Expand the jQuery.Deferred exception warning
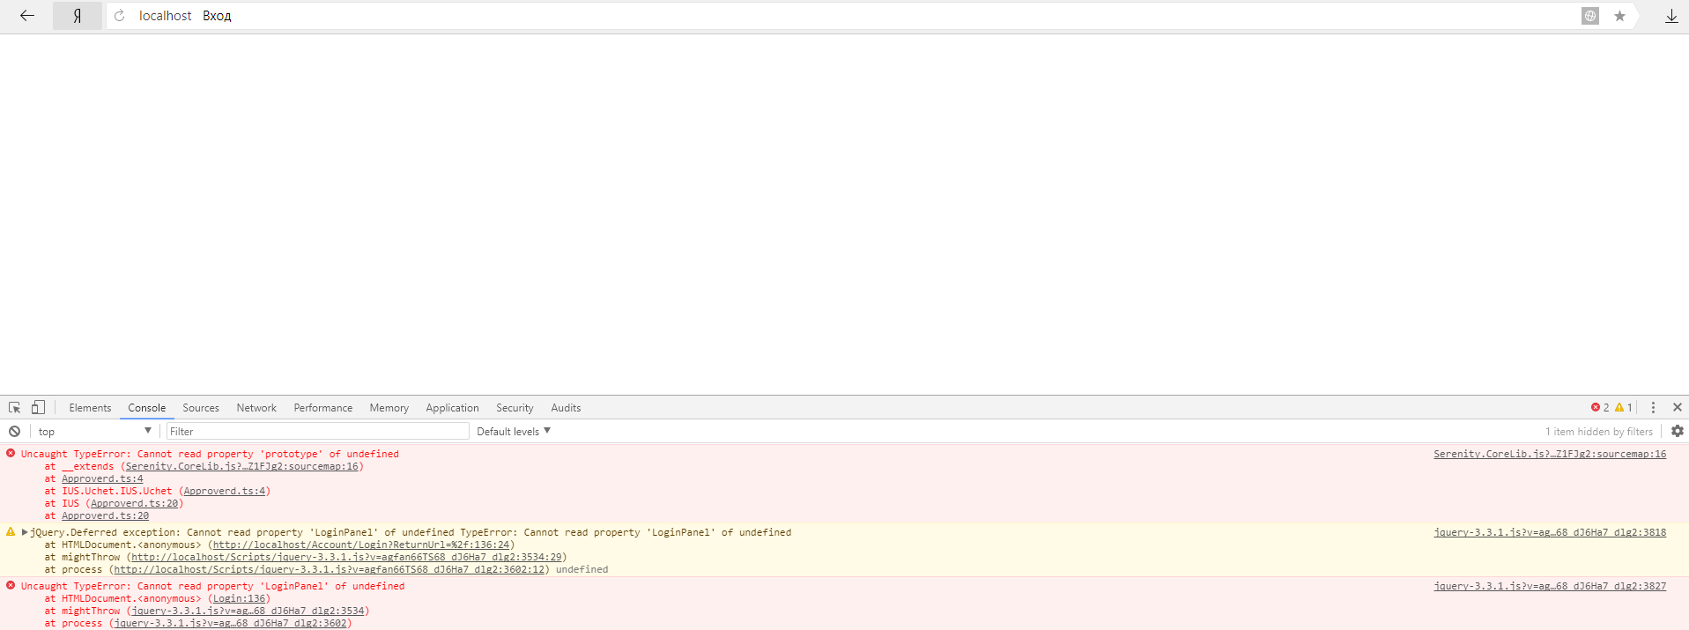This screenshot has height=630, width=1689. (x=26, y=532)
